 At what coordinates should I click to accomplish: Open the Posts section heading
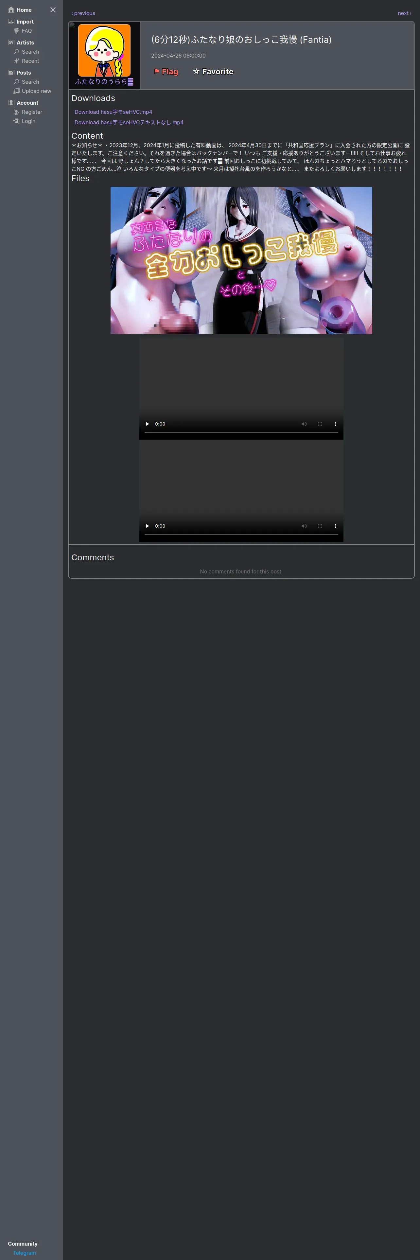pyautogui.click(x=20, y=73)
